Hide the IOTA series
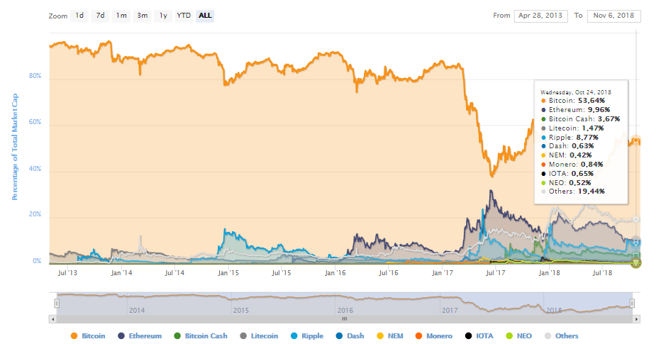 click(479, 336)
